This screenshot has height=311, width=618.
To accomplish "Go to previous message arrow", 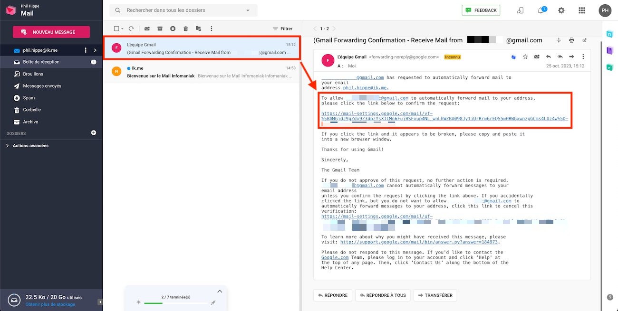I will coord(314,28).
